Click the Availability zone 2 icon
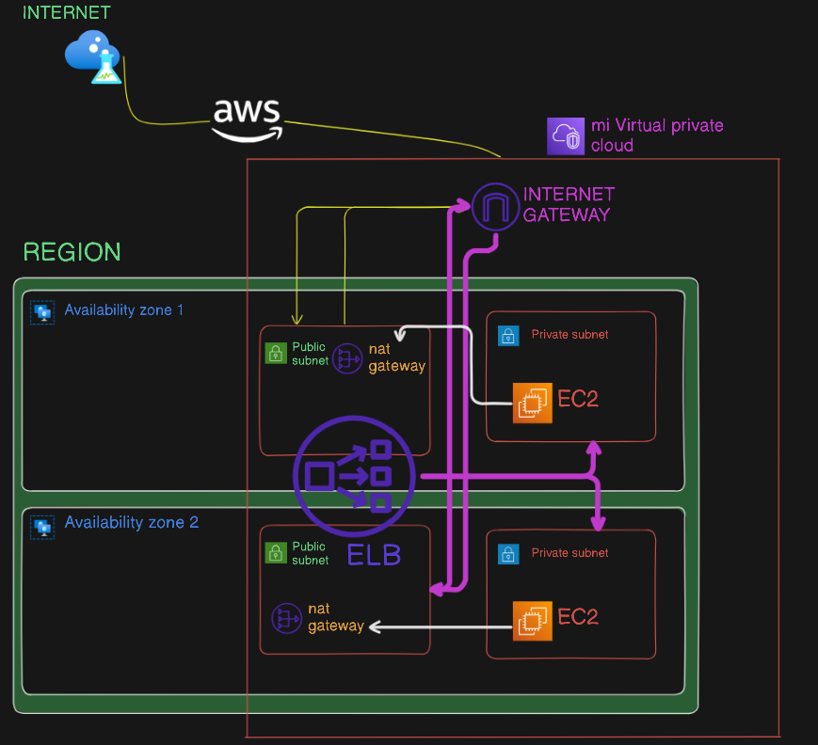The width and height of the screenshot is (818, 745). pyautogui.click(x=42, y=528)
